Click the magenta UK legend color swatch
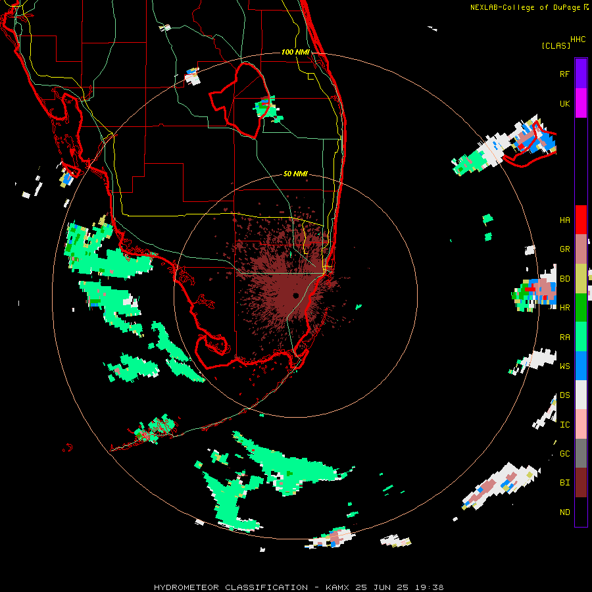The height and width of the screenshot is (592, 592). [x=581, y=103]
